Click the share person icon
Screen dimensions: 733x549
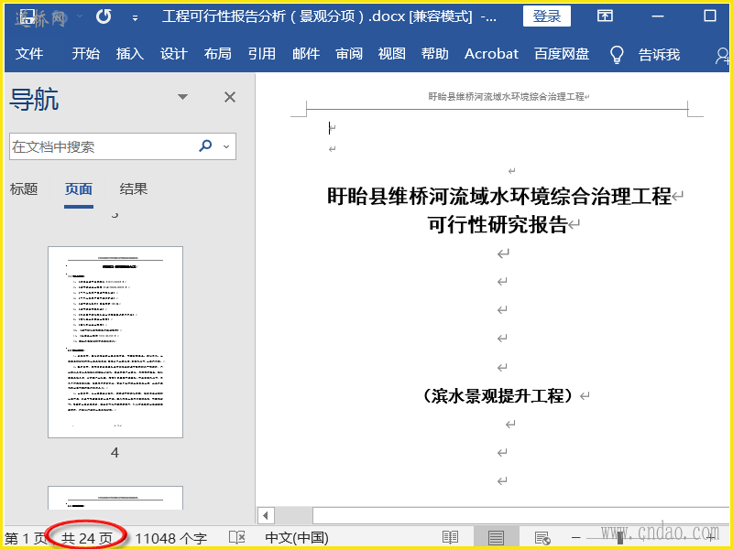click(722, 56)
